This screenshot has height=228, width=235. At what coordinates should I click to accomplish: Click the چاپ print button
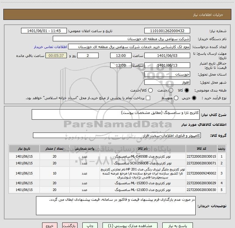(90, 226)
